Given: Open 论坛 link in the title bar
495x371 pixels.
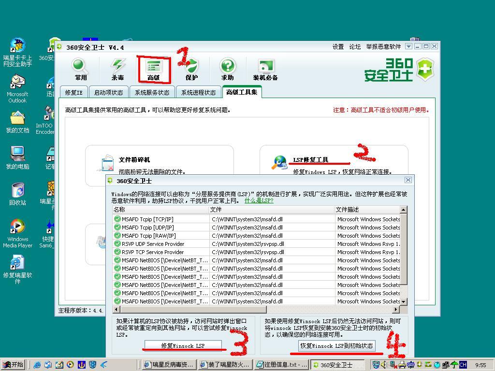Looking at the screenshot, I should pyautogui.click(x=355, y=47).
